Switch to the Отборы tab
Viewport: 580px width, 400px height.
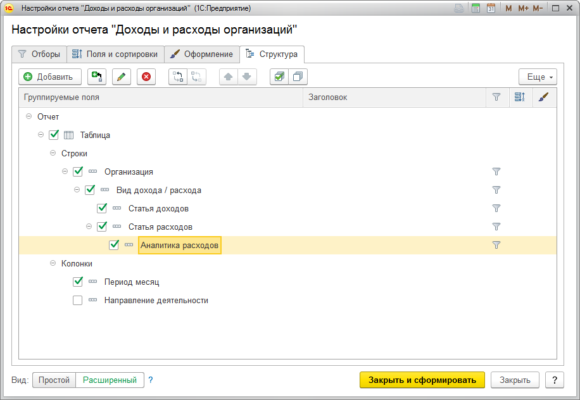click(x=39, y=54)
